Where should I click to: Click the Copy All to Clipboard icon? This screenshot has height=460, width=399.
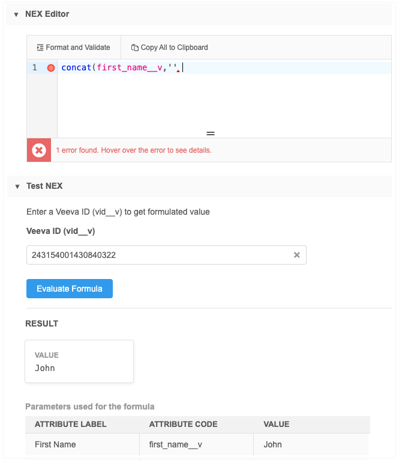click(135, 48)
